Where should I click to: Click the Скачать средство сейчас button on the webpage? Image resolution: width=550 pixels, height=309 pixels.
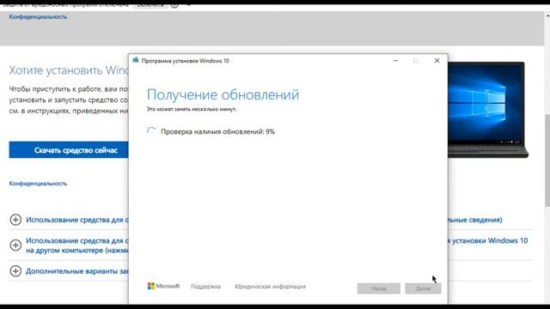click(x=69, y=150)
